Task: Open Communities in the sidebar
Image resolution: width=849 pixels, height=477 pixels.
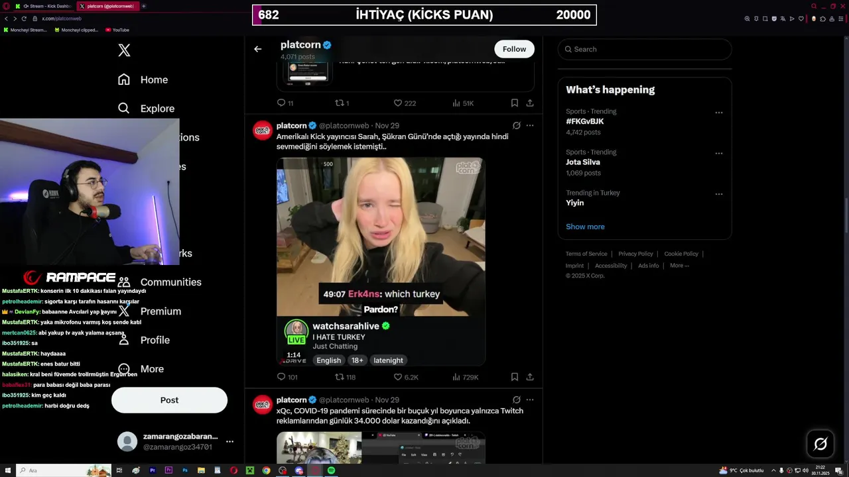Action: click(159, 282)
